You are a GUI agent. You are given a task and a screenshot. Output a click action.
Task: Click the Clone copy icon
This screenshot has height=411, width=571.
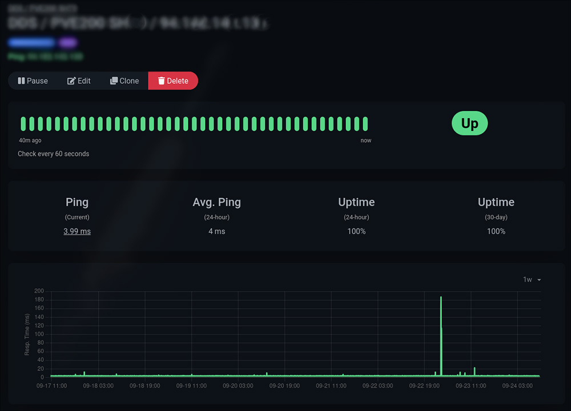pyautogui.click(x=114, y=81)
